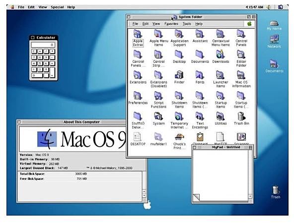Click the calculator's 3 key
This screenshot has width=294, height=223.
coord(46,69)
